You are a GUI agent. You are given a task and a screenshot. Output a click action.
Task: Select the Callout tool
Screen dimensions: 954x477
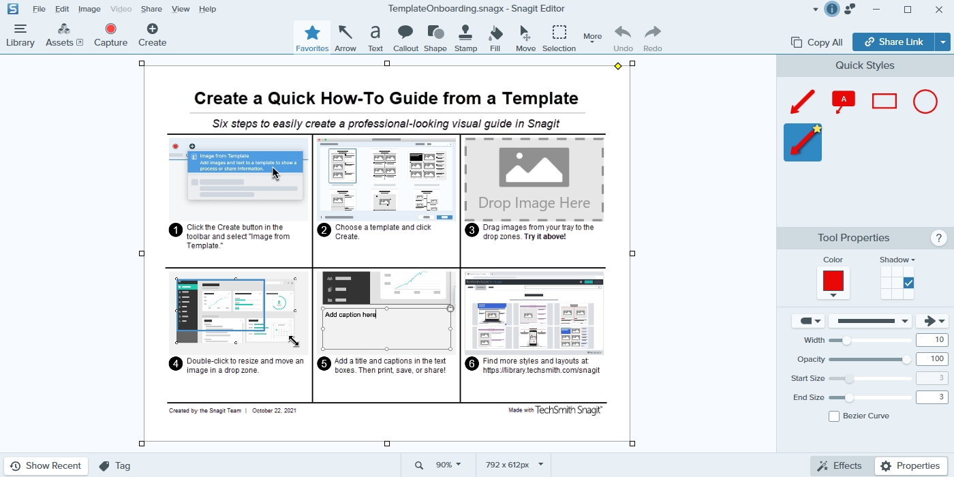coord(405,38)
